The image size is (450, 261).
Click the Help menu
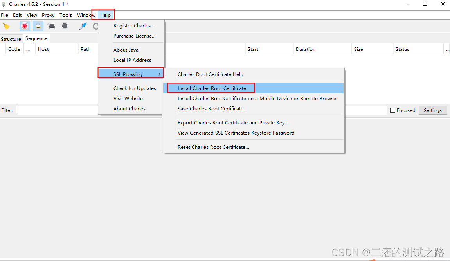click(x=105, y=15)
